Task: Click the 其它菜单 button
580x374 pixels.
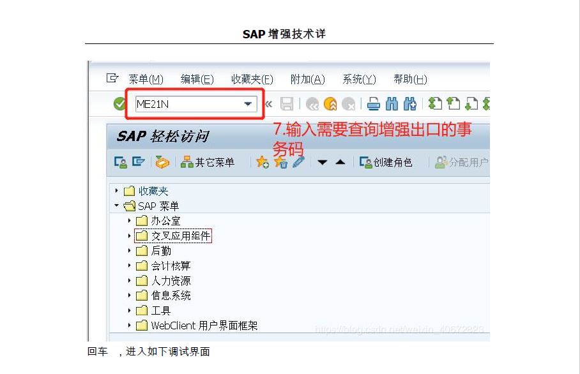Action: pos(208,162)
